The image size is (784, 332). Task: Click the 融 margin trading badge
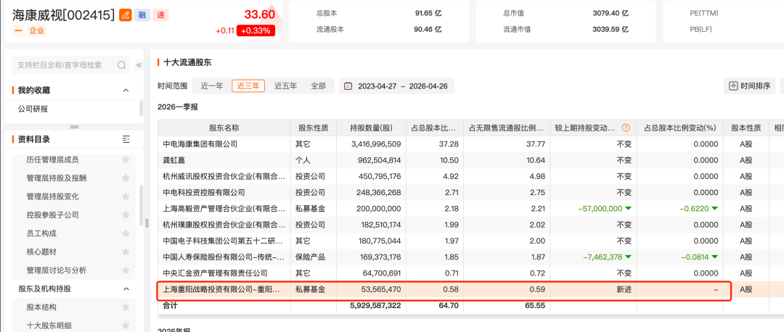142,14
